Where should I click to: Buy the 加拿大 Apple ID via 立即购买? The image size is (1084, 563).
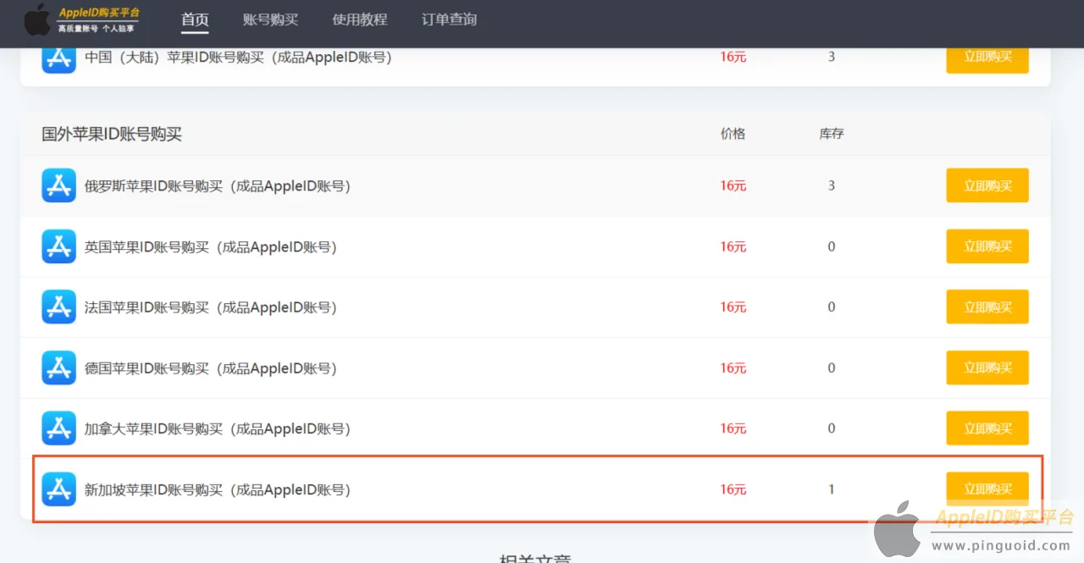(987, 428)
